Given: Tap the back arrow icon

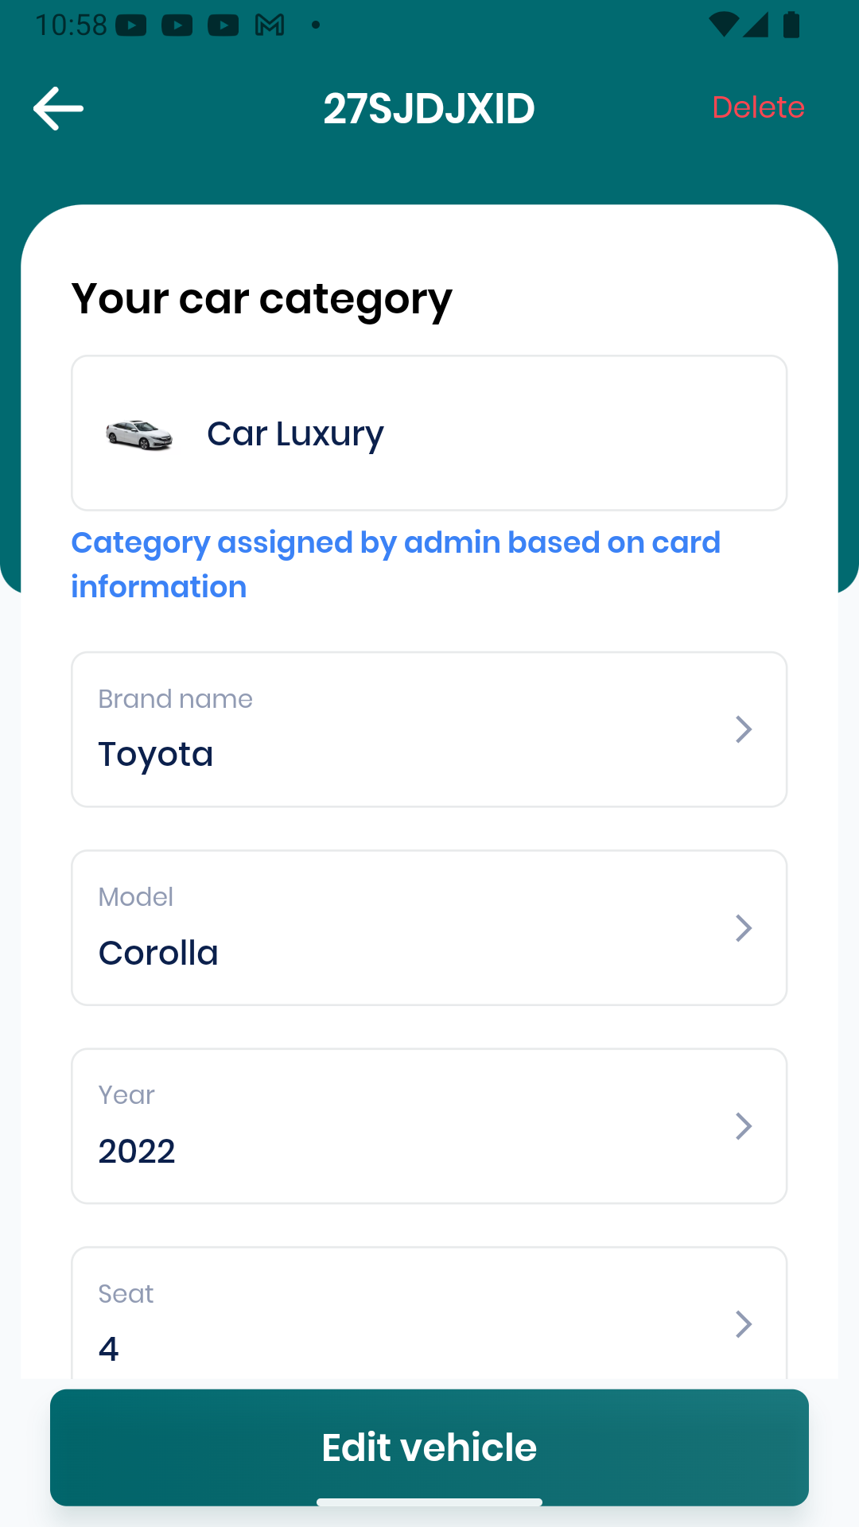Looking at the screenshot, I should (x=58, y=108).
